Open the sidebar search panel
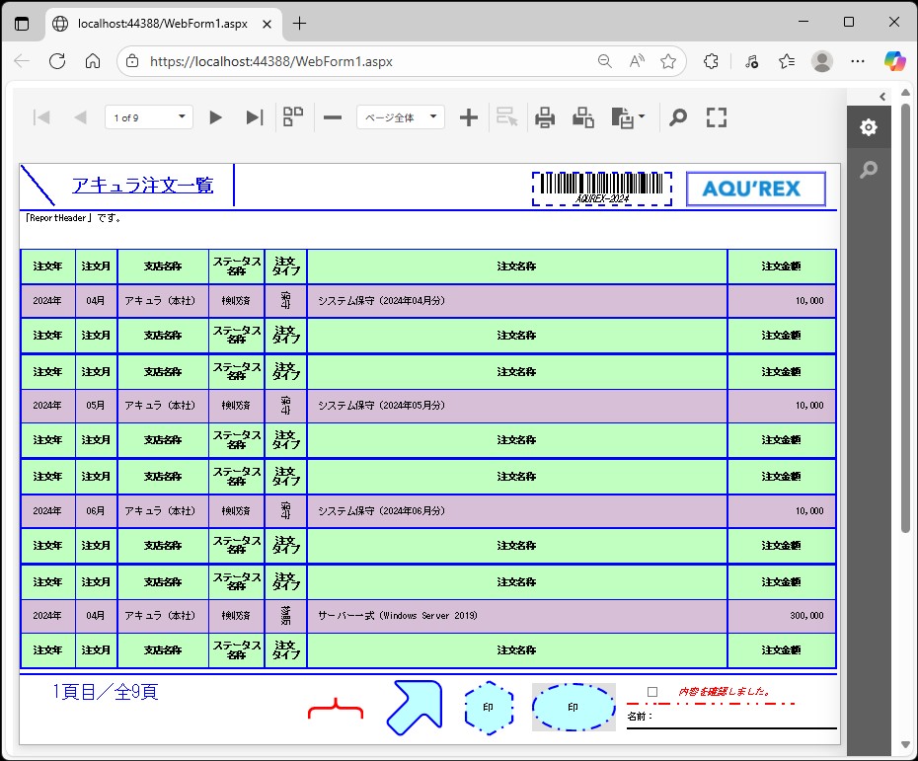The width and height of the screenshot is (918, 761). point(868,170)
